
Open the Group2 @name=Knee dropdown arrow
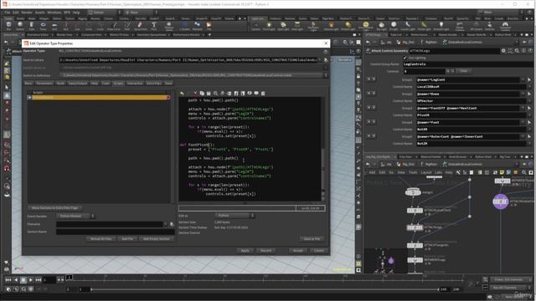(523, 94)
